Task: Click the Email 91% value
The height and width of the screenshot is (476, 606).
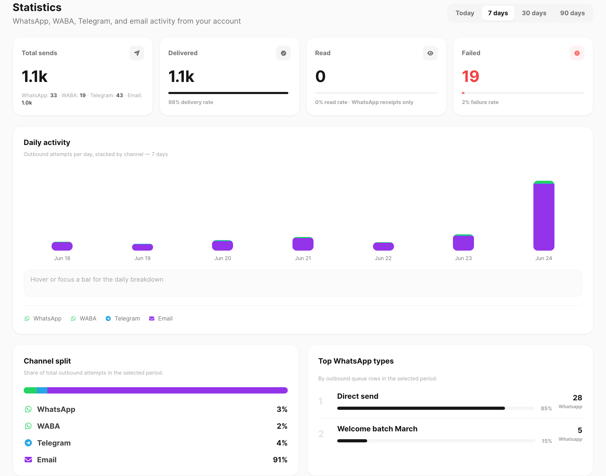Action: 280,459
